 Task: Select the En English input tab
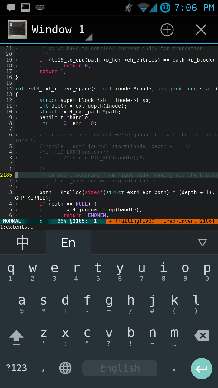pos(68,242)
